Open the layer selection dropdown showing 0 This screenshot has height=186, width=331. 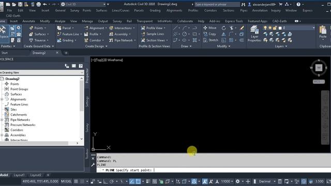(313, 28)
